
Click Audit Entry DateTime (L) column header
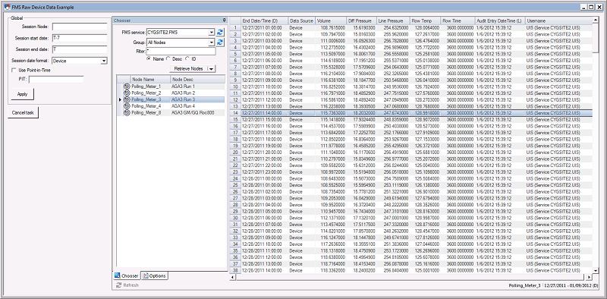(500, 20)
